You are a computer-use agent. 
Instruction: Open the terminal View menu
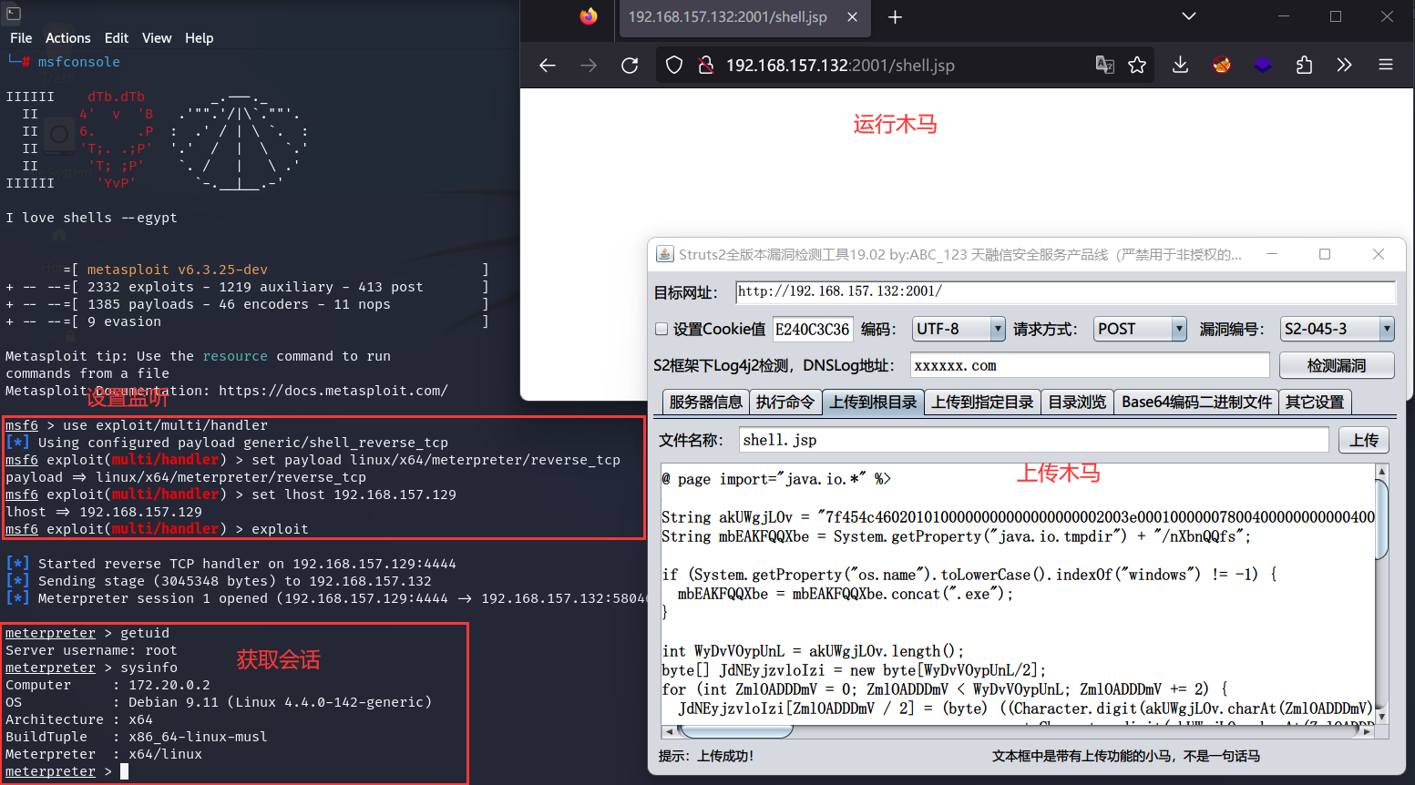click(x=157, y=38)
